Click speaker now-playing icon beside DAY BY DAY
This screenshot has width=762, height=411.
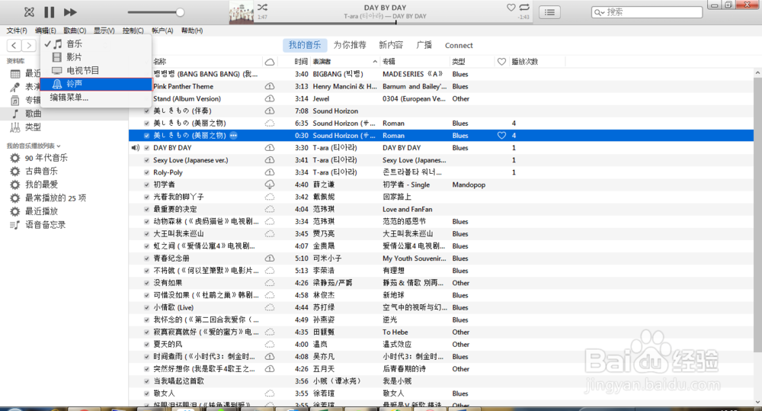tap(136, 148)
